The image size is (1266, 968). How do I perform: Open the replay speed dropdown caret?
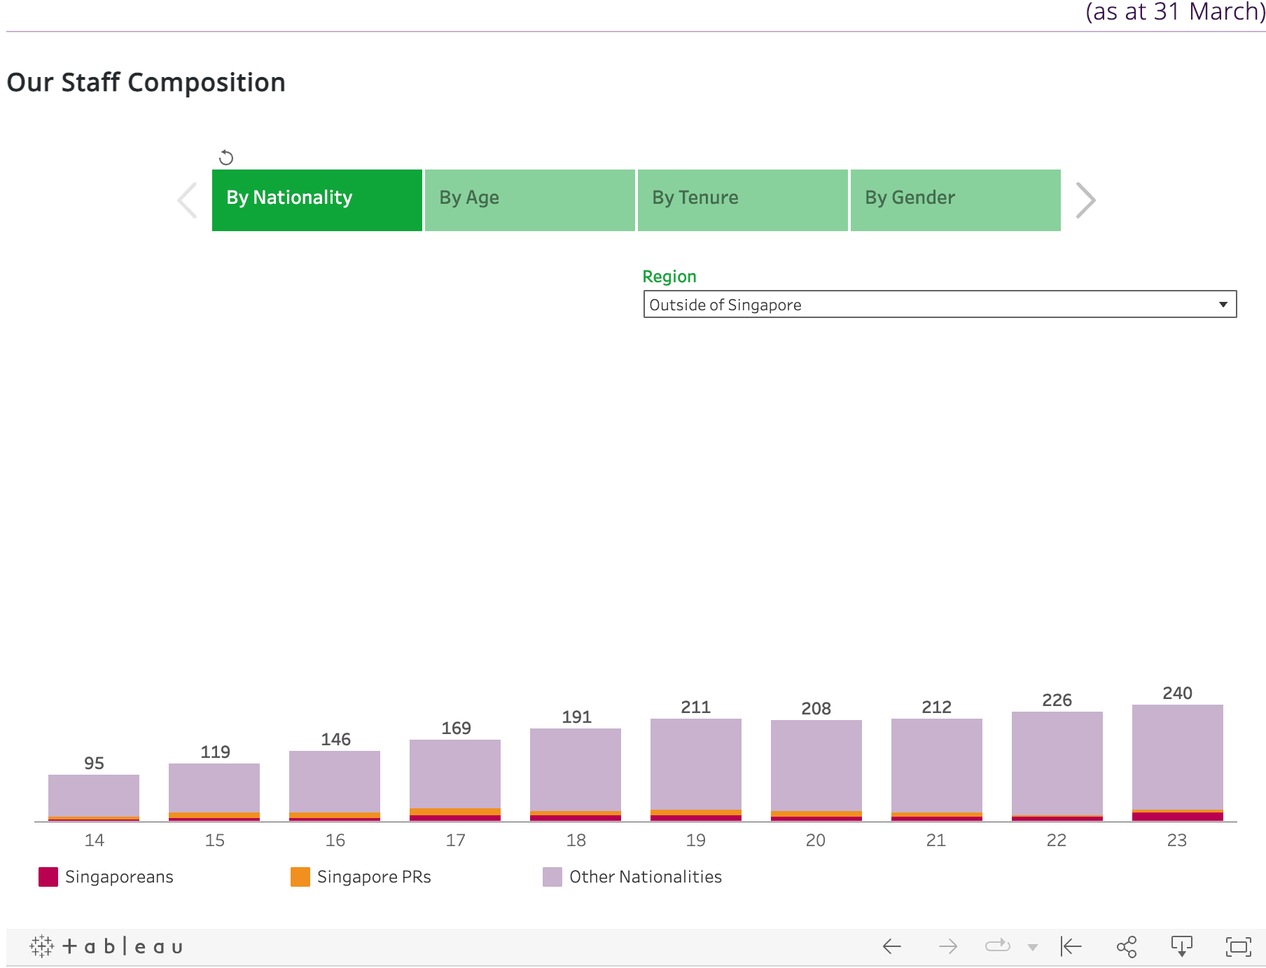pos(1032,948)
